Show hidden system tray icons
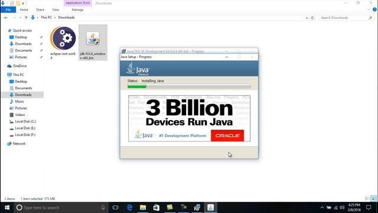Image resolution: width=378 pixels, height=213 pixels. (x=322, y=208)
